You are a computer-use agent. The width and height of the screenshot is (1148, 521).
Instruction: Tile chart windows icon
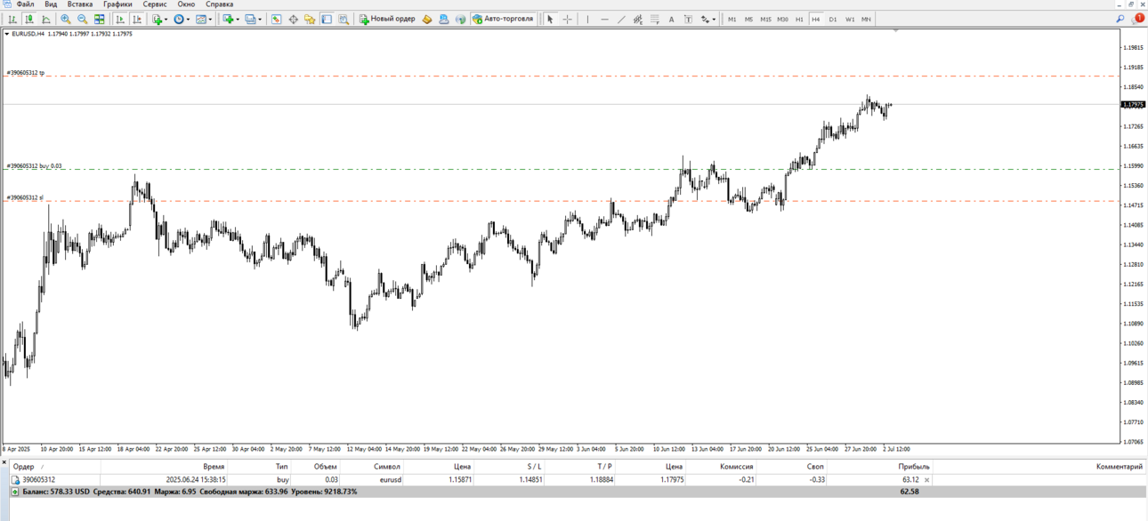point(100,19)
